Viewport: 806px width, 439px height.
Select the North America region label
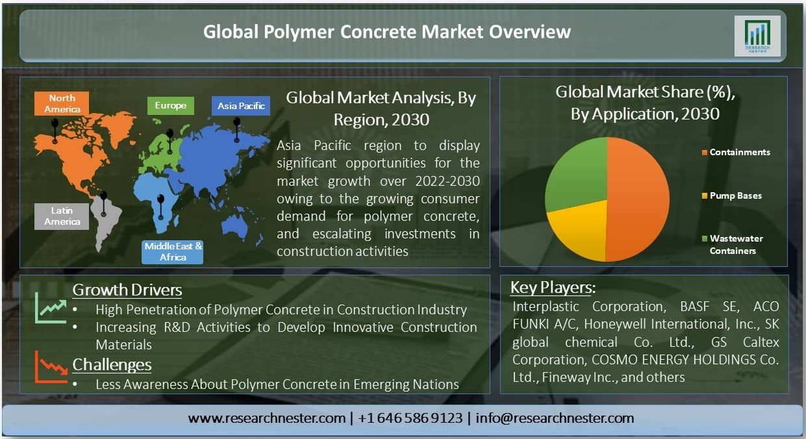tap(62, 104)
